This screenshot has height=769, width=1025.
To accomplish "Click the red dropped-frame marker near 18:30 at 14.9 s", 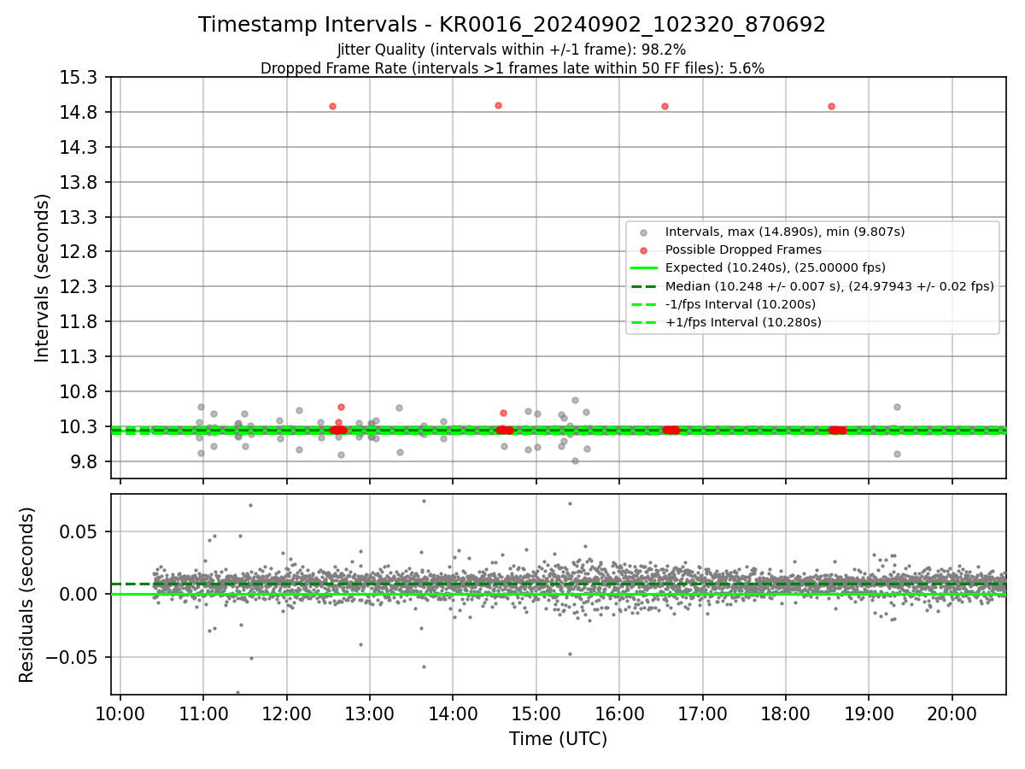I will pos(831,106).
